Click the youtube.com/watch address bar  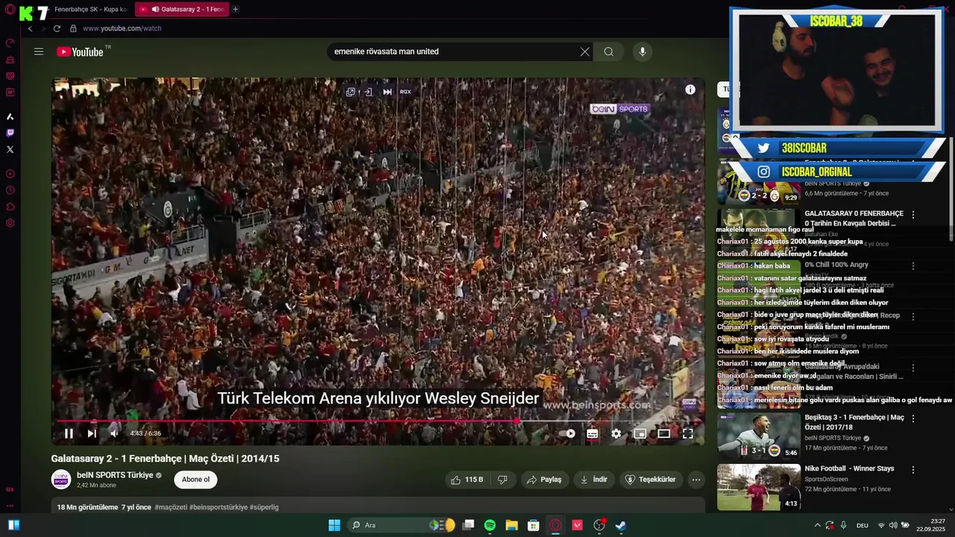tap(122, 28)
